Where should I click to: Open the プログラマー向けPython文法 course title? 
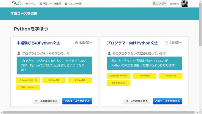(132, 43)
